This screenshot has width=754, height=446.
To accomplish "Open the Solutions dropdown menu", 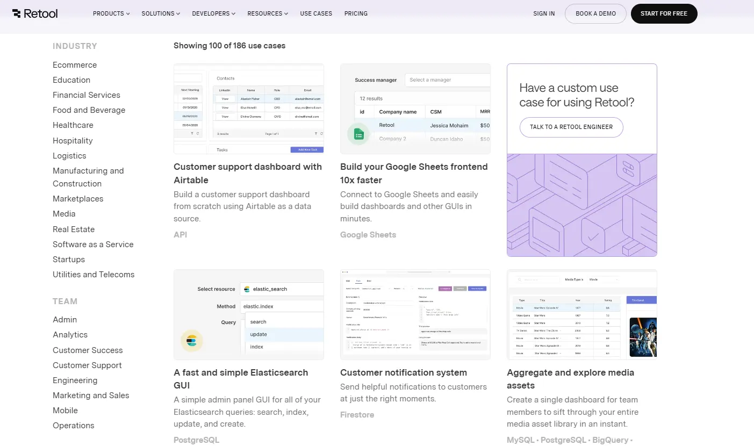I will [x=161, y=13].
